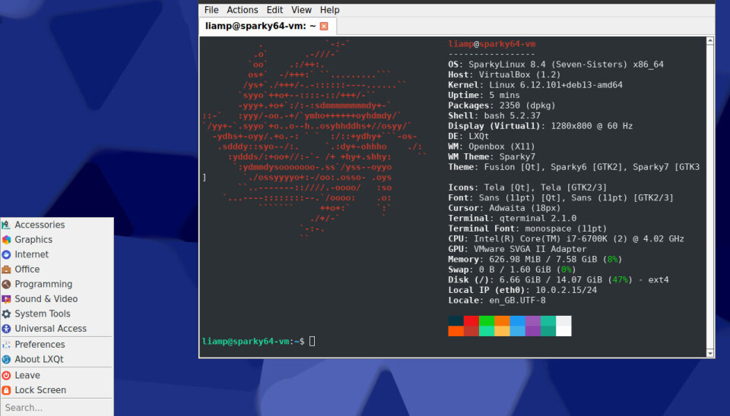Focus the Search field in the menu
The image size is (730, 416).
57,408
